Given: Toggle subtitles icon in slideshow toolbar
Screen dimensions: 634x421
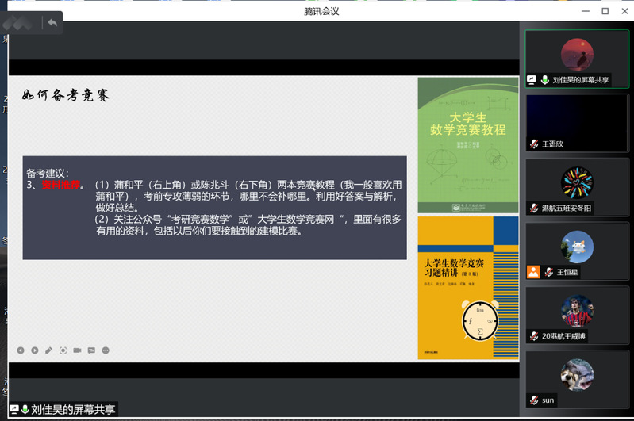Looking at the screenshot, I should 91,350.
